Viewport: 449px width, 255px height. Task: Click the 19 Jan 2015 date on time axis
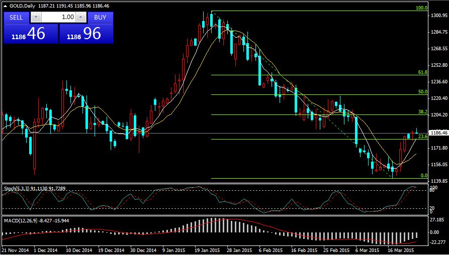click(206, 249)
